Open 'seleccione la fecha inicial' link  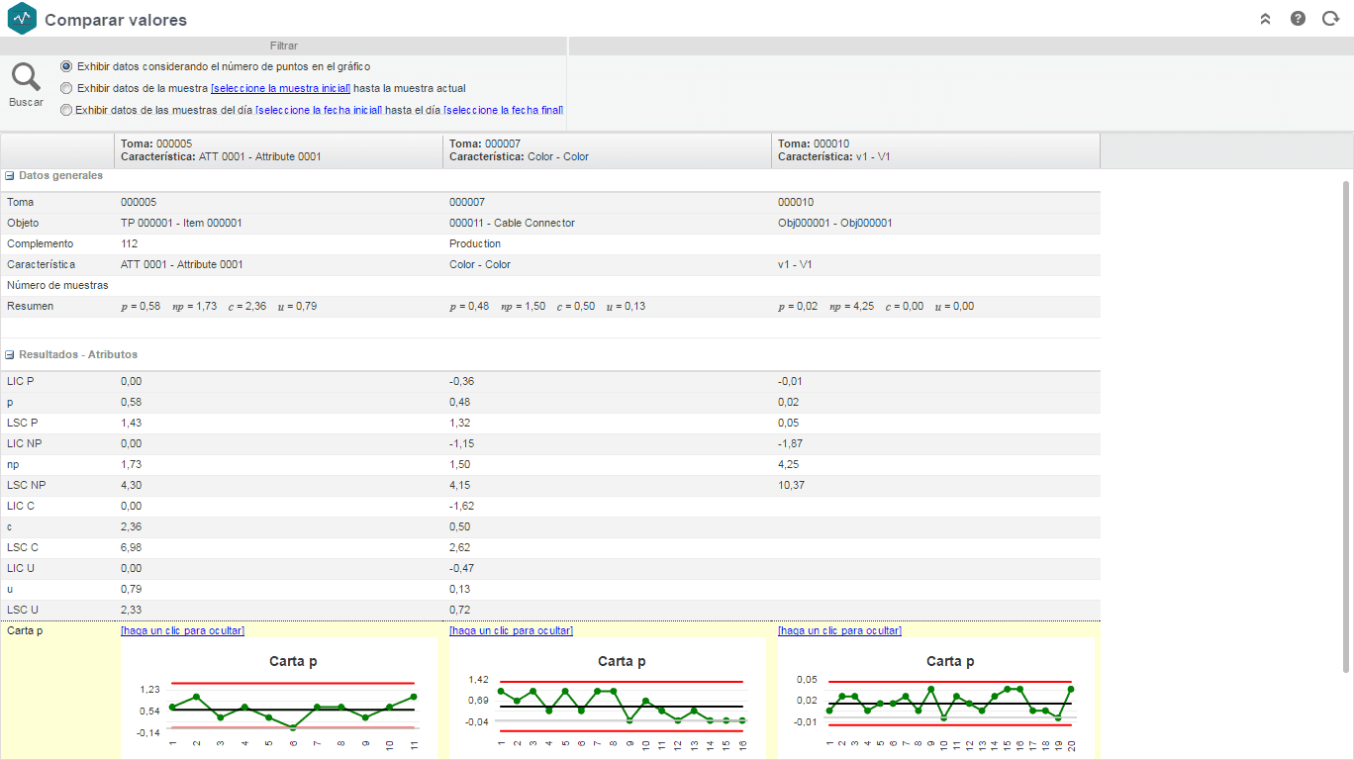click(319, 110)
